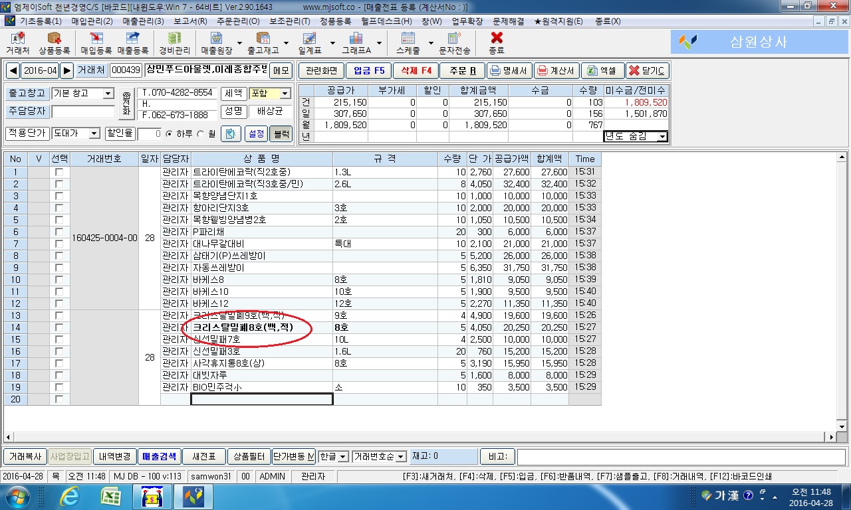Image resolution: width=851 pixels, height=510 pixels.
Task: Click the 계산서 printer button
Action: (556, 70)
